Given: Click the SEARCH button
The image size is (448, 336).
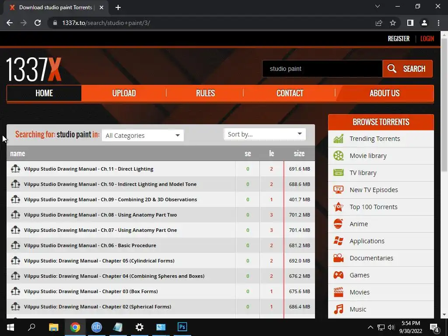Looking at the screenshot, I should pyautogui.click(x=407, y=69).
